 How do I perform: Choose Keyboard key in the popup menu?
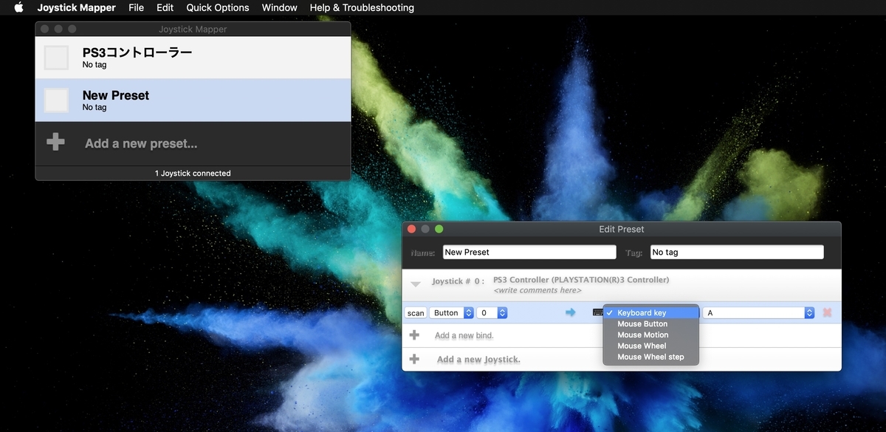tap(650, 313)
